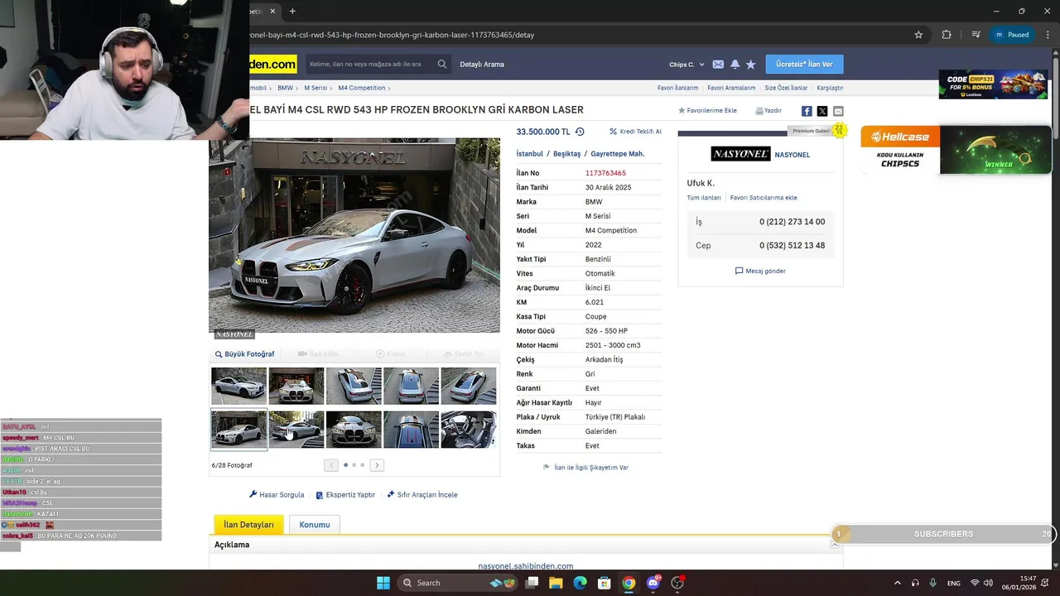Click İstanbul location link
The image size is (1060, 596).
pyautogui.click(x=530, y=154)
